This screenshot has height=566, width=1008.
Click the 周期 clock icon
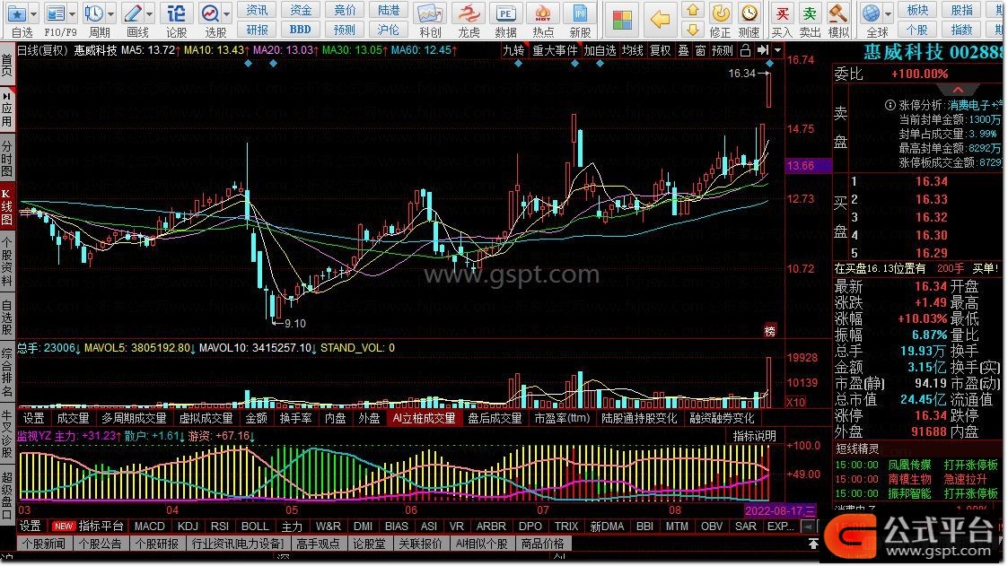[x=94, y=13]
